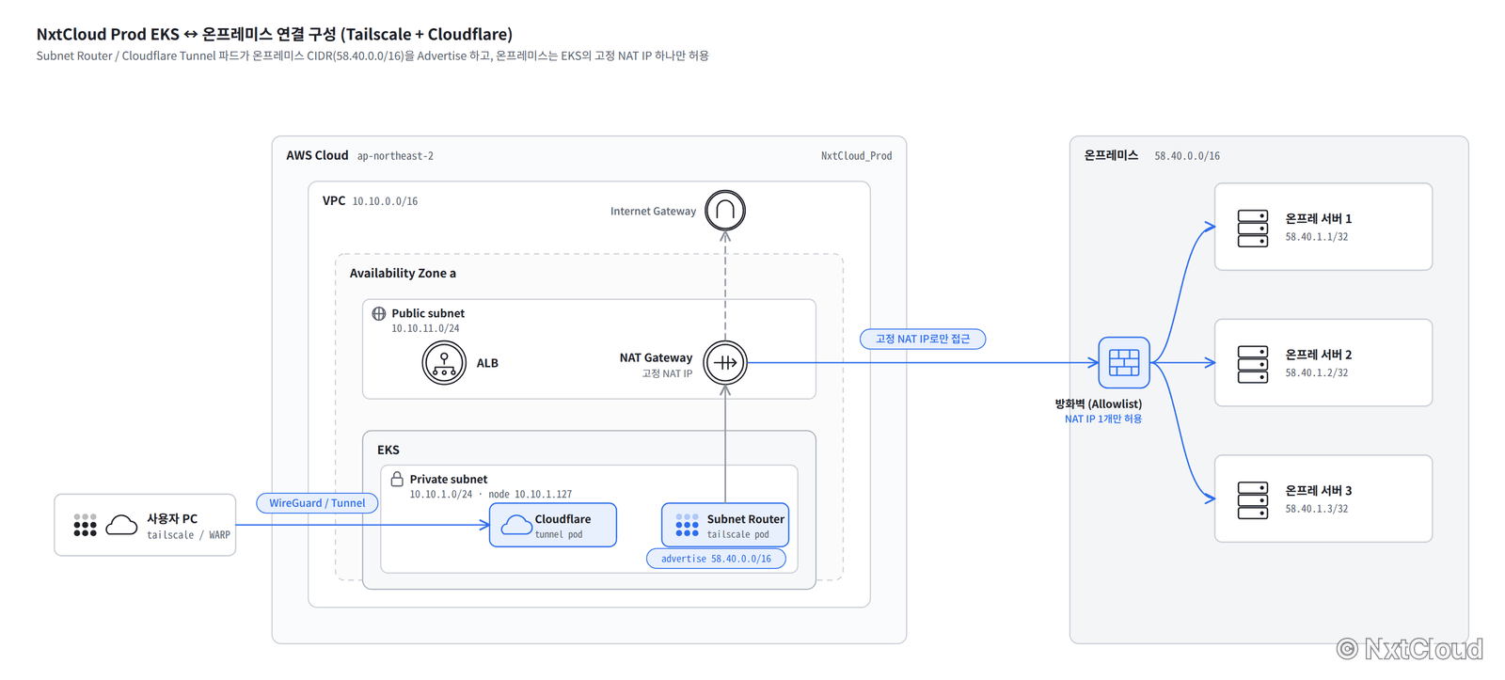
Task: Select the Public subnet globe icon
Action: (379, 313)
